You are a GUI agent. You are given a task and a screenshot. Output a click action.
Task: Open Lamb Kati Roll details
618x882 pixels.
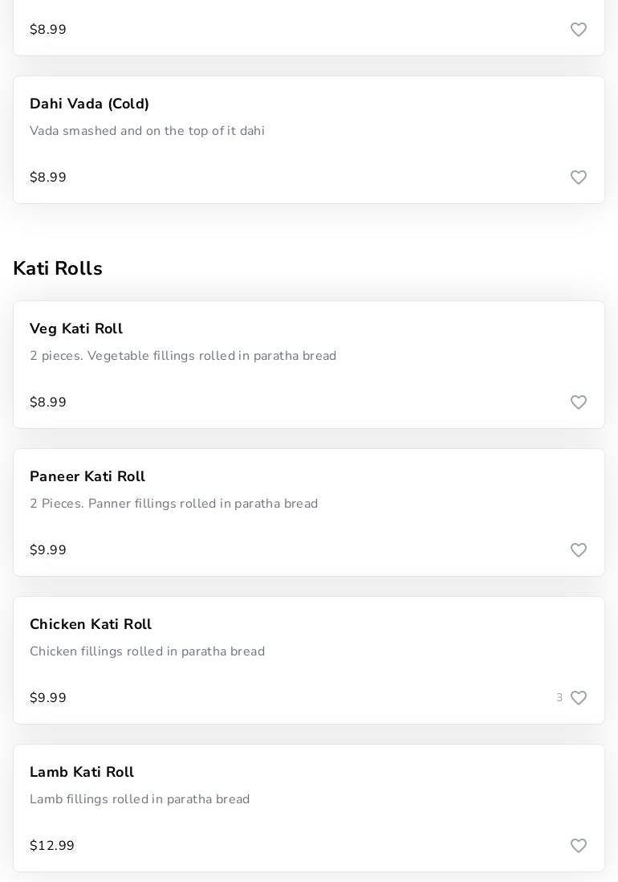click(x=82, y=772)
